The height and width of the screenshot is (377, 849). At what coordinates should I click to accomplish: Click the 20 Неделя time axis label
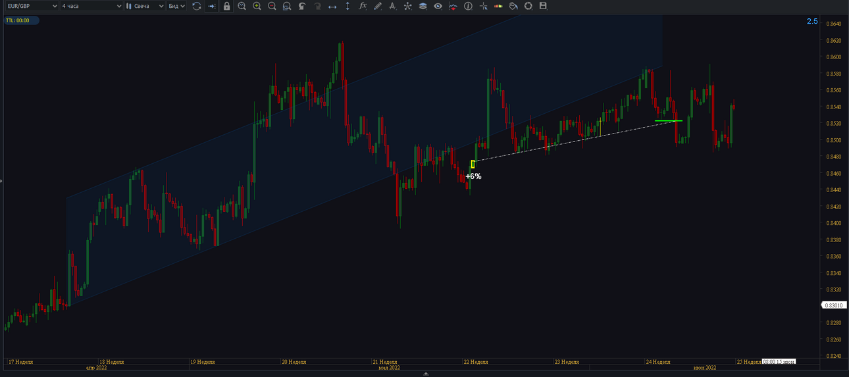(x=294, y=361)
